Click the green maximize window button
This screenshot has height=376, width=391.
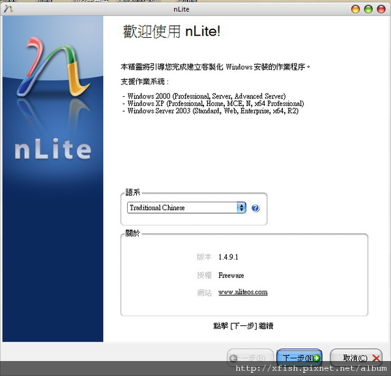(368, 9)
